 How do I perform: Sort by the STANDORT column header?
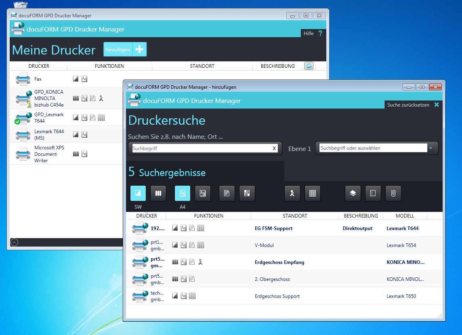pyautogui.click(x=295, y=216)
